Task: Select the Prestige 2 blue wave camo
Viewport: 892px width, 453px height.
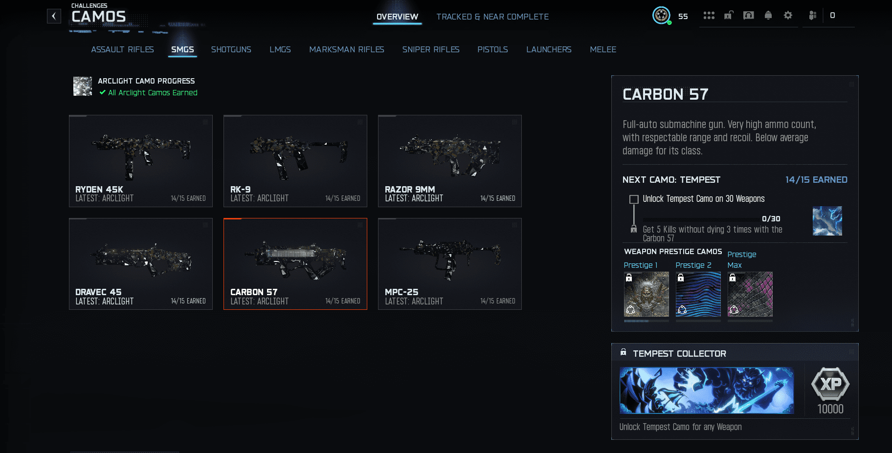Action: [x=698, y=294]
